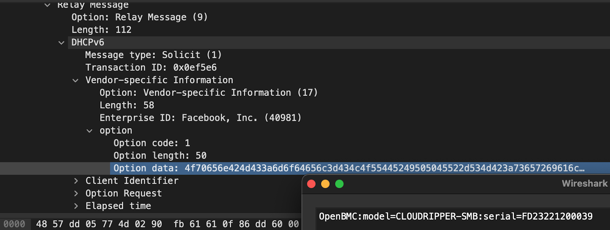Select the Option: Relay Message (9) row

coord(139,17)
